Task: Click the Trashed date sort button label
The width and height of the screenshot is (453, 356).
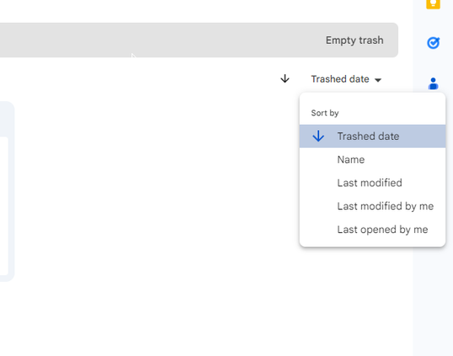Action: [340, 79]
